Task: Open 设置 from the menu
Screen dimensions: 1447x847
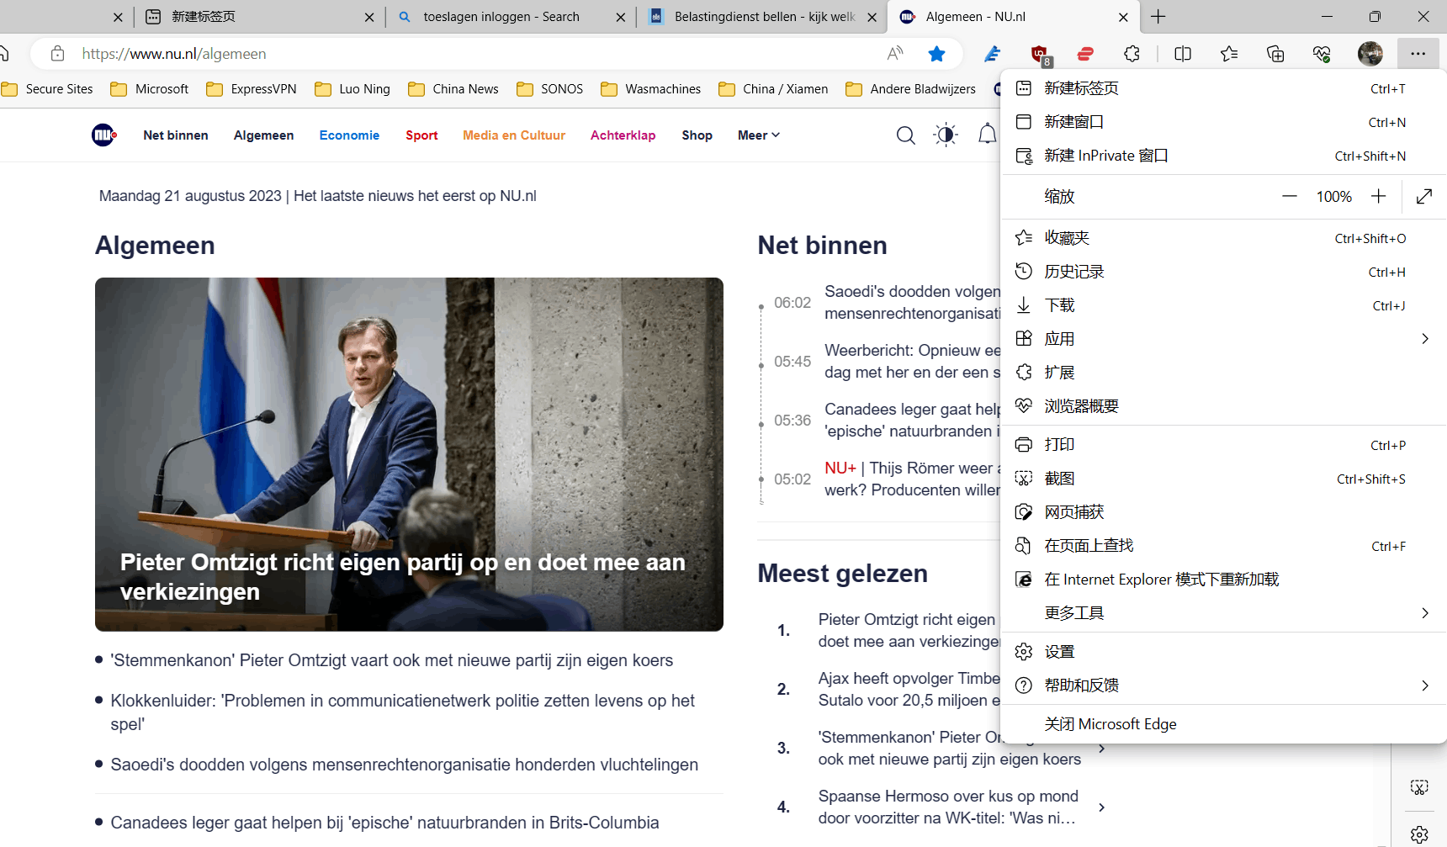Action: pyautogui.click(x=1223, y=652)
